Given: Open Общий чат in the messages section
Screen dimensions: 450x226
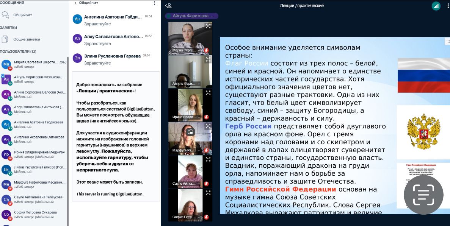Looking at the screenshot, I should (x=22, y=15).
